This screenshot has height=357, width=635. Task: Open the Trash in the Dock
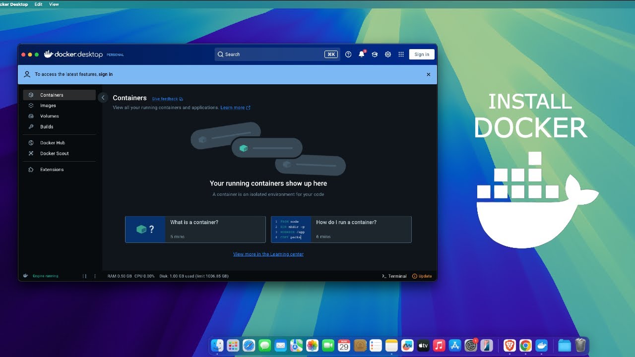tap(580, 346)
